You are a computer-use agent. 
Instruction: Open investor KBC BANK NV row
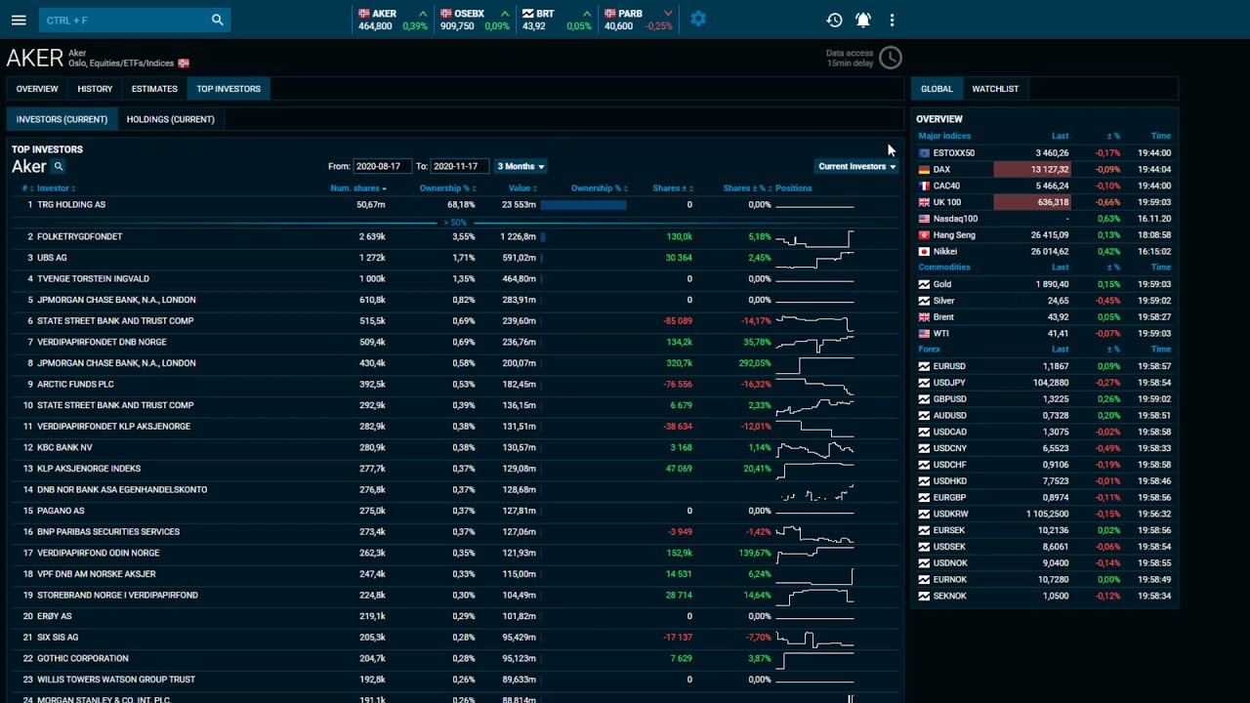click(451, 447)
